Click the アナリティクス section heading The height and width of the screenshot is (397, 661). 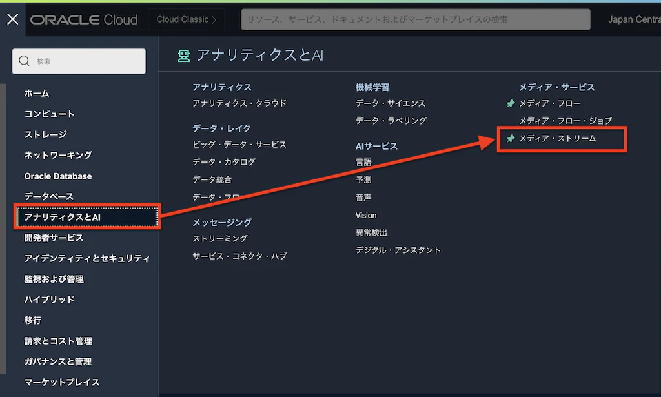(x=222, y=87)
